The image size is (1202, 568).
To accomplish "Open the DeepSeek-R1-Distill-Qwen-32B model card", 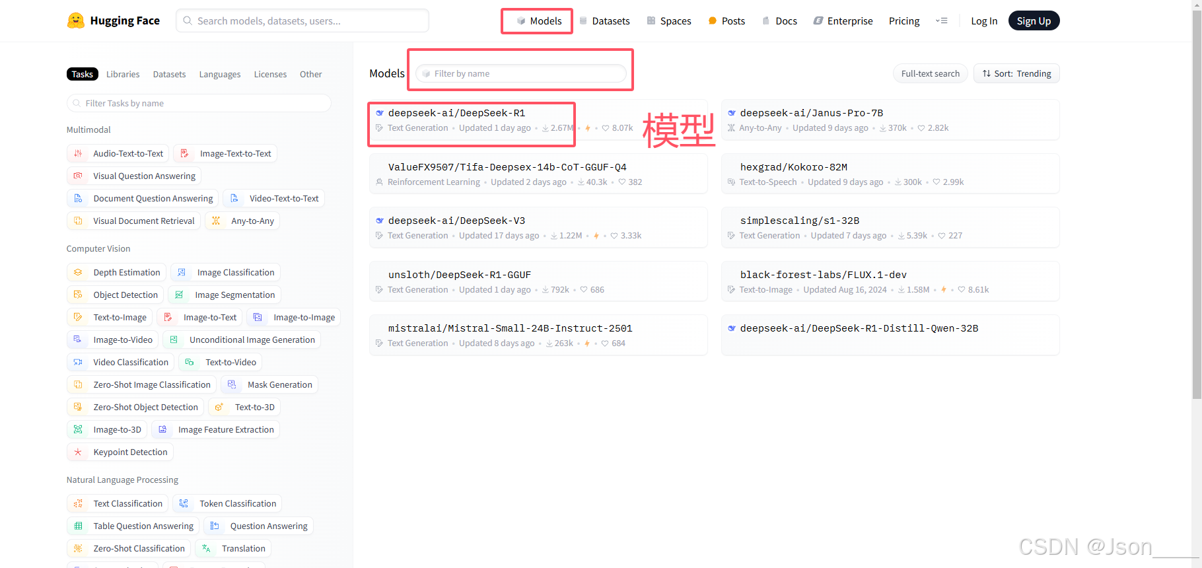I will pyautogui.click(x=890, y=336).
